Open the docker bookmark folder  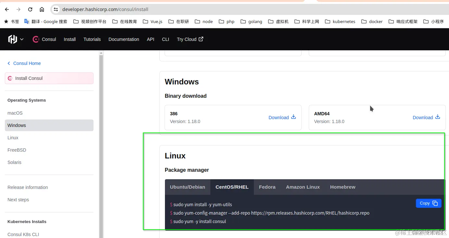coord(372,21)
